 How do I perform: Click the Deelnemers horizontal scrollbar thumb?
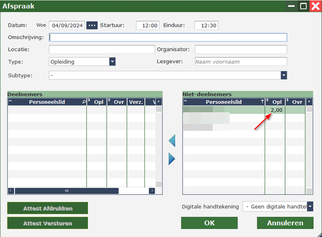67,191
